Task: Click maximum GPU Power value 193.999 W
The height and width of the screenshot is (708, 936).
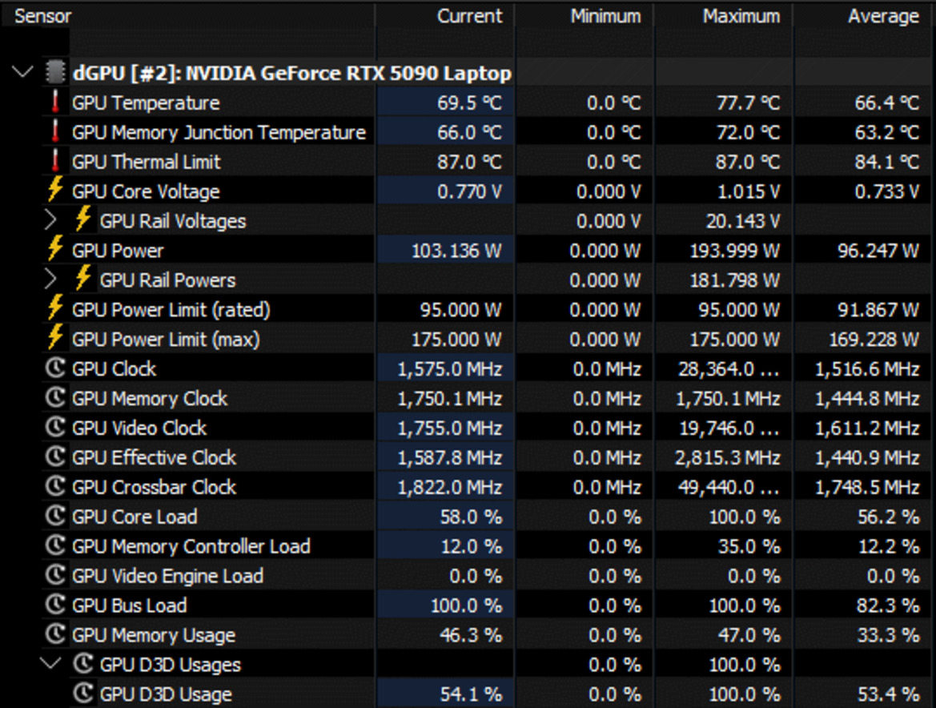Action: pos(735,251)
